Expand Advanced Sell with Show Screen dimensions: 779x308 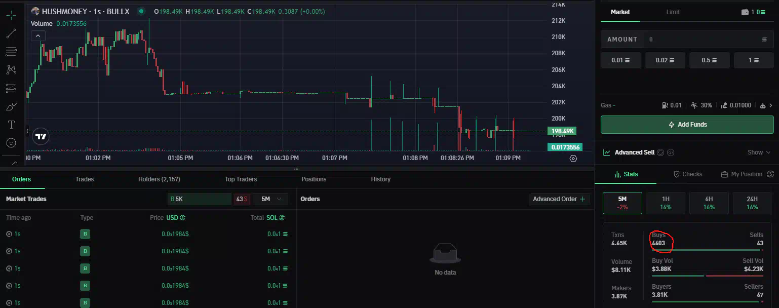[759, 152]
